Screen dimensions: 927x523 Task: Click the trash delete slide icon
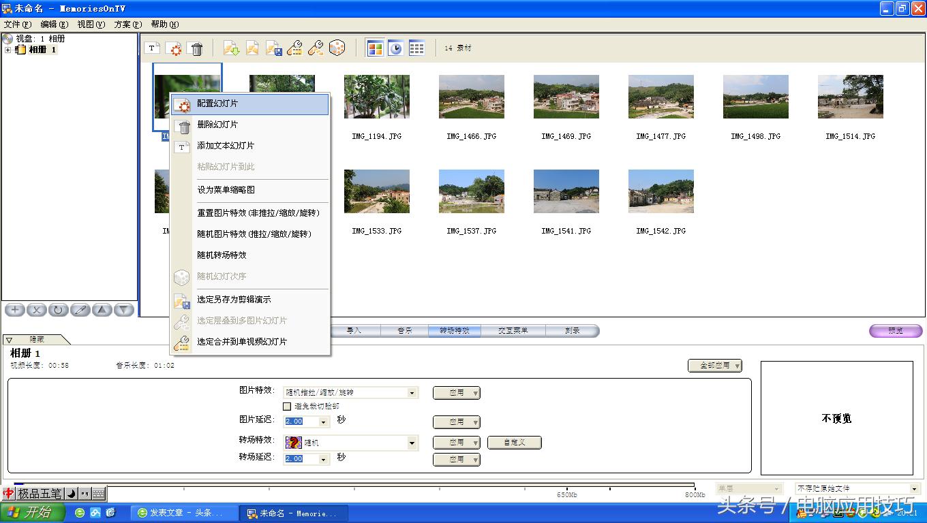[x=196, y=48]
